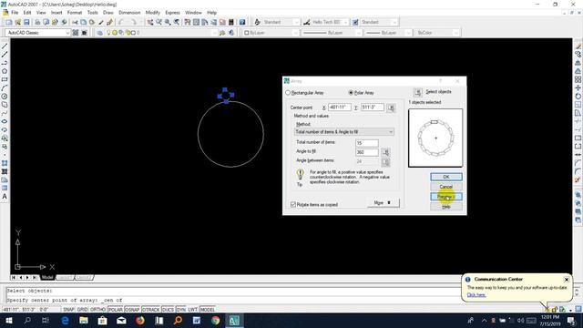
Task: Select the Line tool in Draw toolbar
Action: point(5,46)
